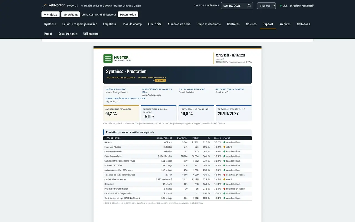The image size is (355, 222).
Task: Select the Tranchée de câbles (remblayée) row
Action: coord(177,175)
